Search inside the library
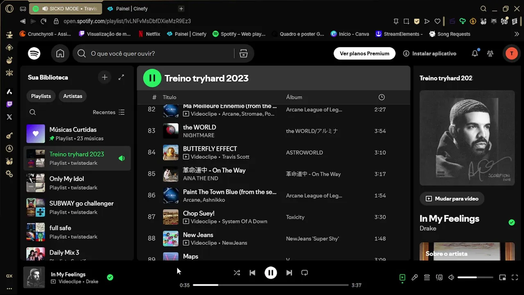The width and height of the screenshot is (524, 295). coord(33,112)
